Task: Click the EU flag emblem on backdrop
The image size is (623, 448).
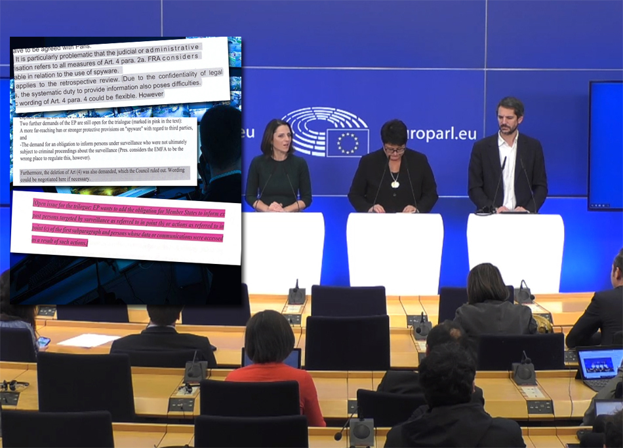Action: click(x=347, y=141)
